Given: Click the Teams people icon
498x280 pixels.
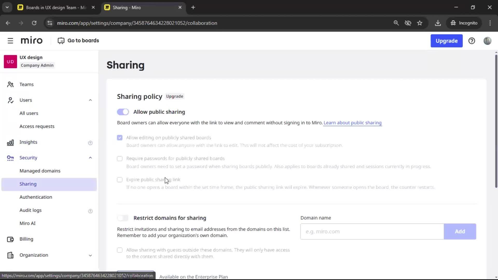Looking at the screenshot, I should pyautogui.click(x=10, y=85).
